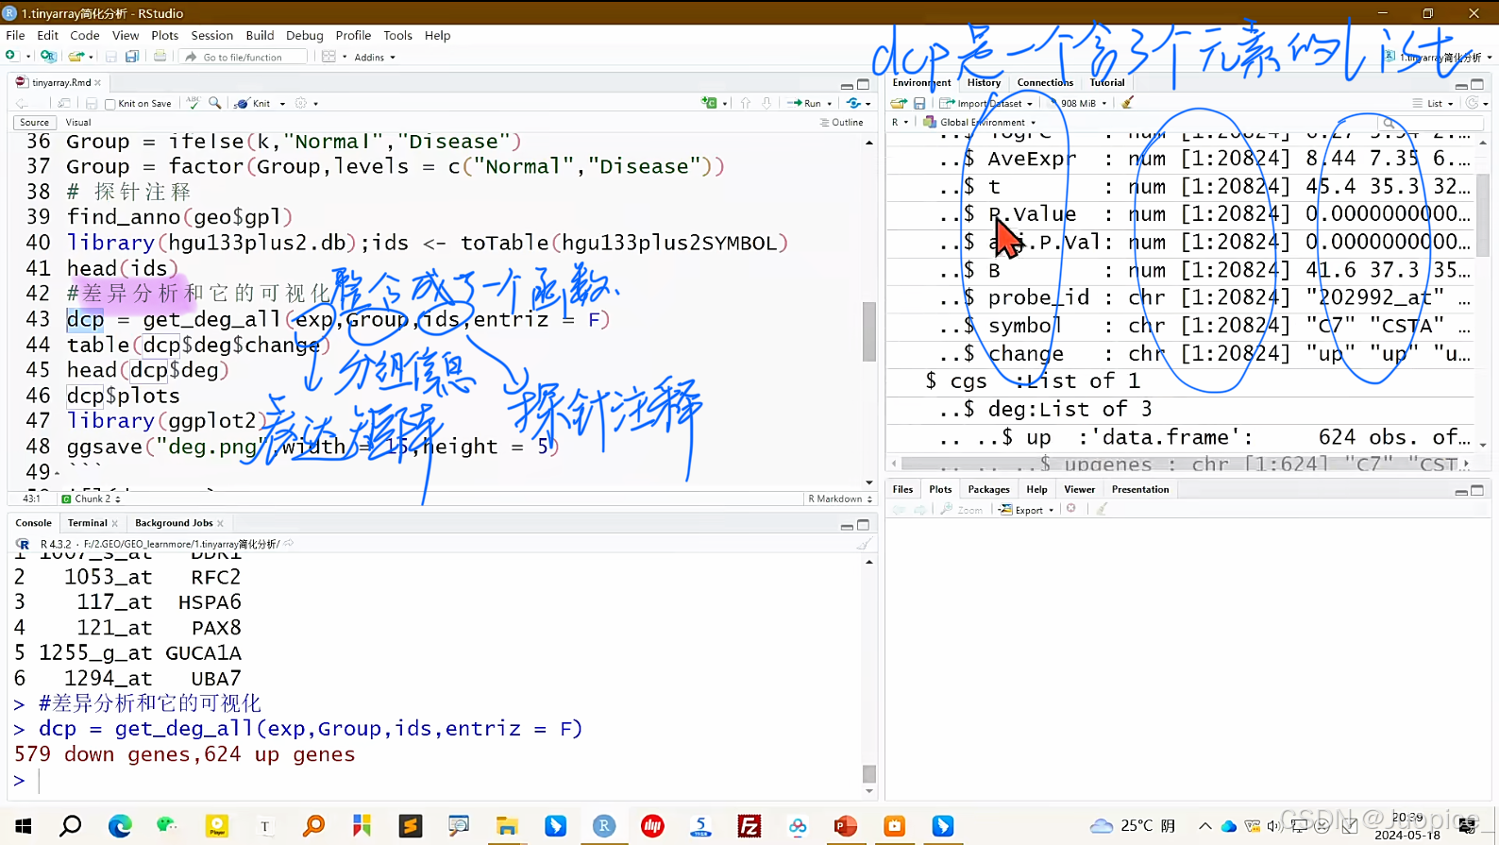This screenshot has height=845, width=1499.
Task: Clear the console with the broom icon
Action: click(864, 544)
